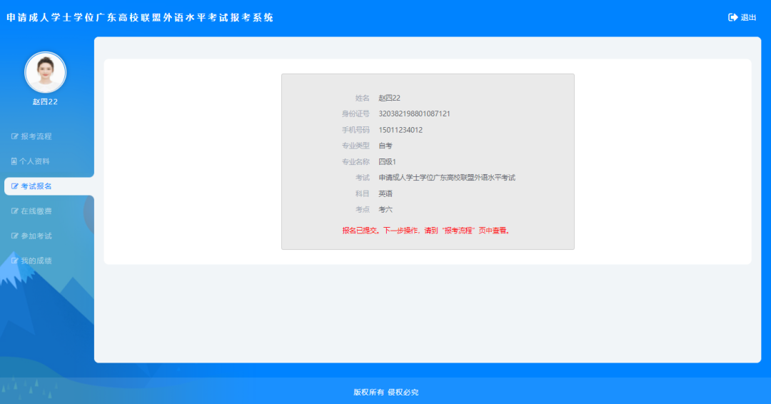Click the edit icon beside 考试报名
The width and height of the screenshot is (771, 404).
(x=14, y=186)
